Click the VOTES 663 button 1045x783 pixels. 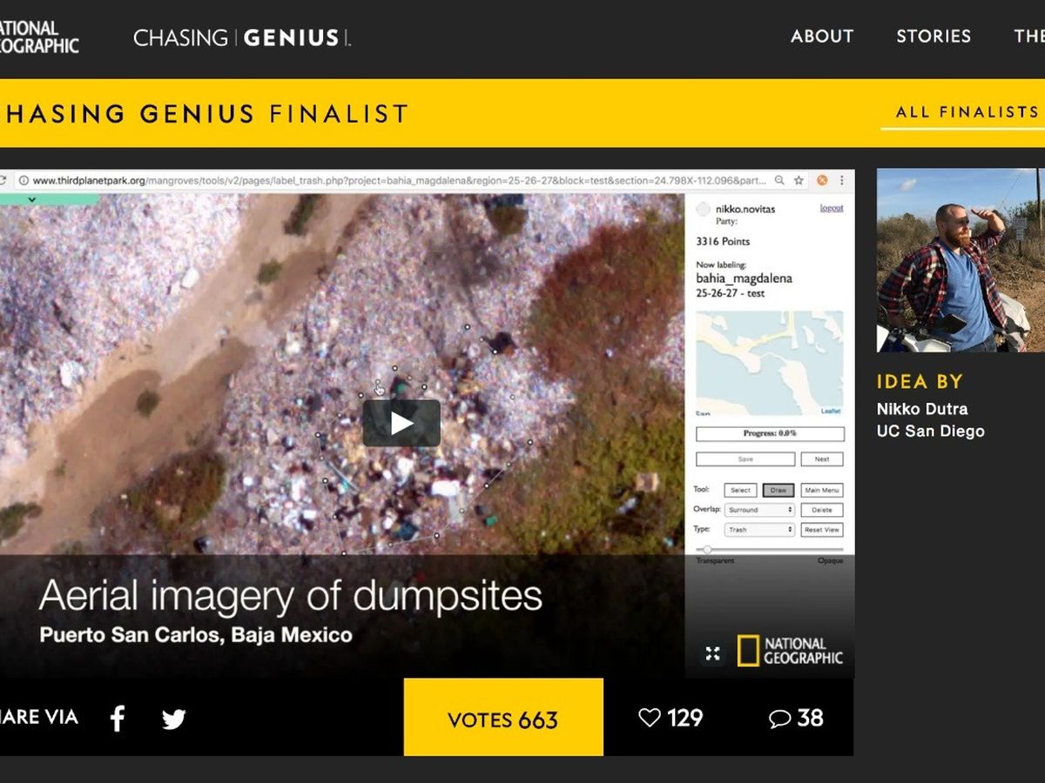pyautogui.click(x=503, y=718)
